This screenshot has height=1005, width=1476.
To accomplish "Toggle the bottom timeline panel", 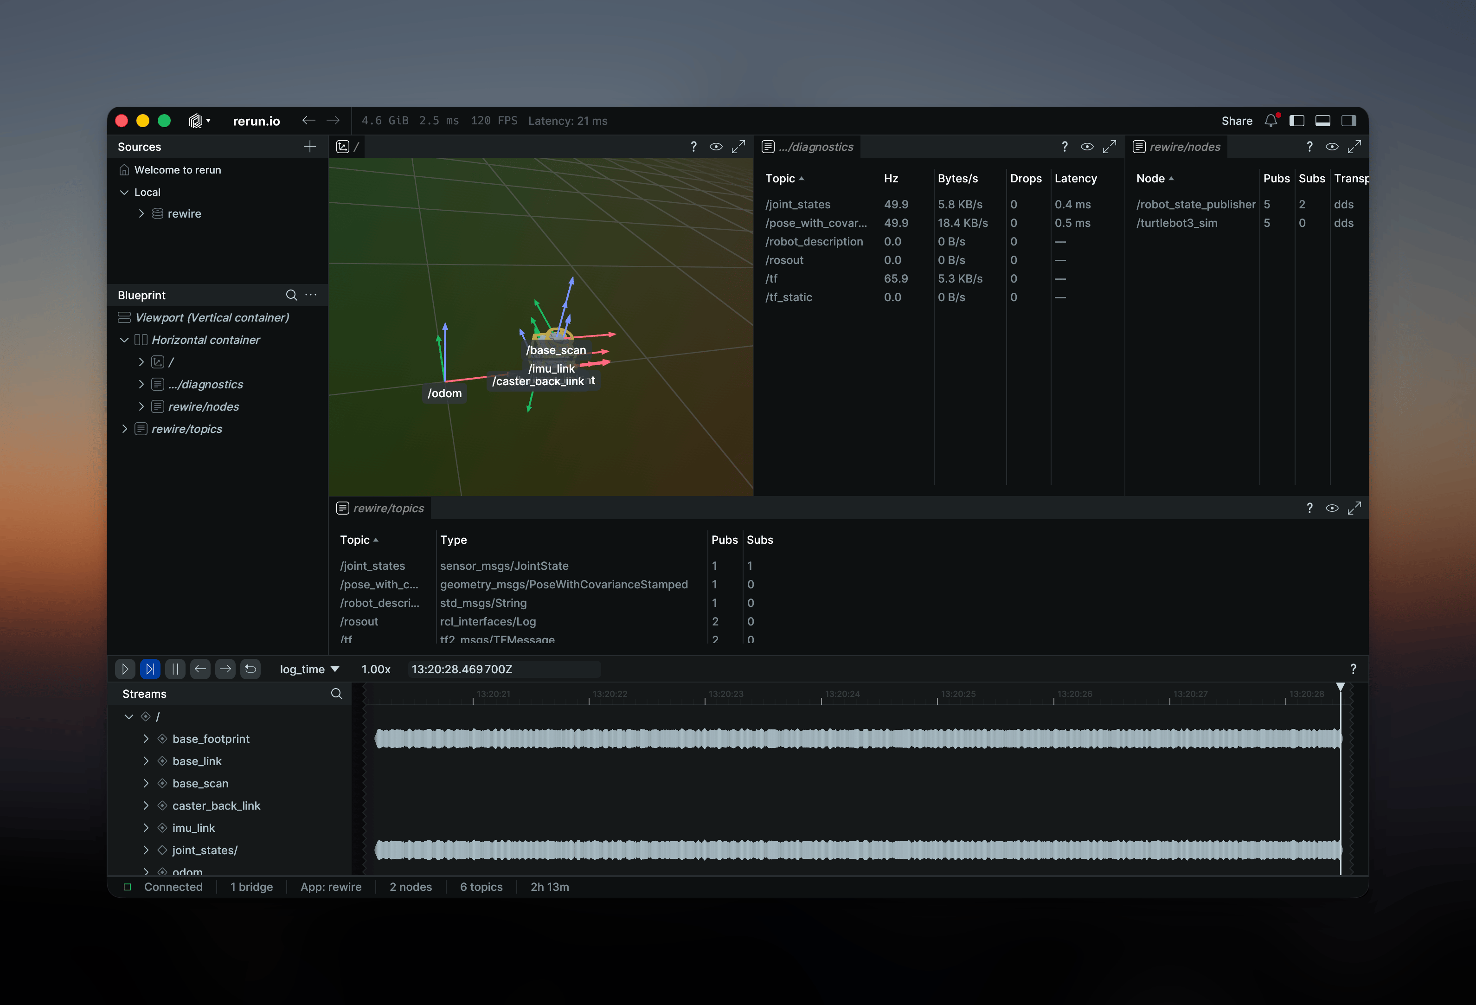I will pos(1323,121).
